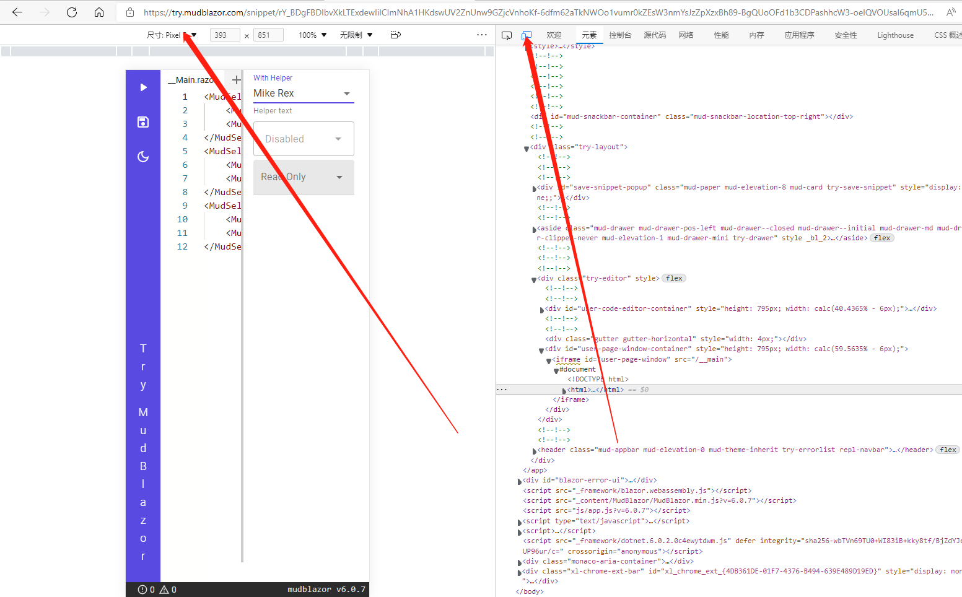Open the 100% zoom dropdown
Screen dimensions: 962x597
coord(313,35)
